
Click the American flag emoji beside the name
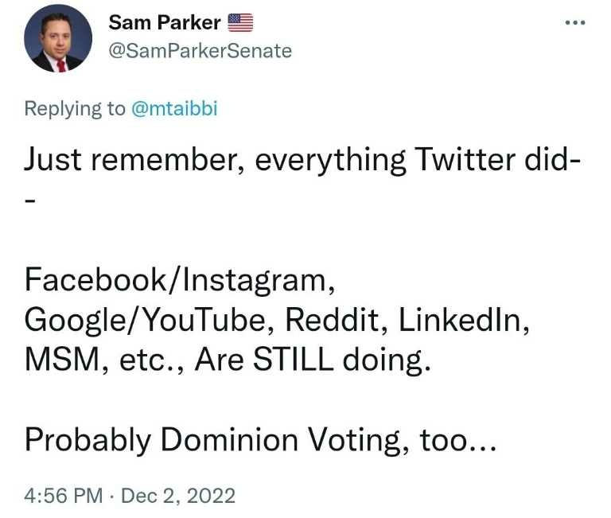click(240, 23)
